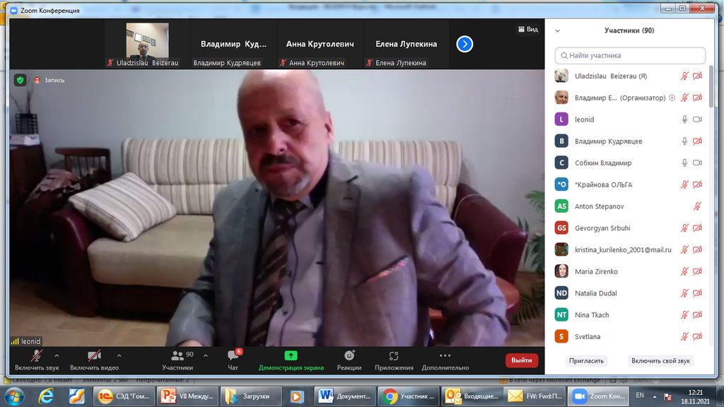Image resolution: width=724 pixels, height=407 pixels.
Task: Click leonid camera icon in participant list
Action: click(x=697, y=119)
